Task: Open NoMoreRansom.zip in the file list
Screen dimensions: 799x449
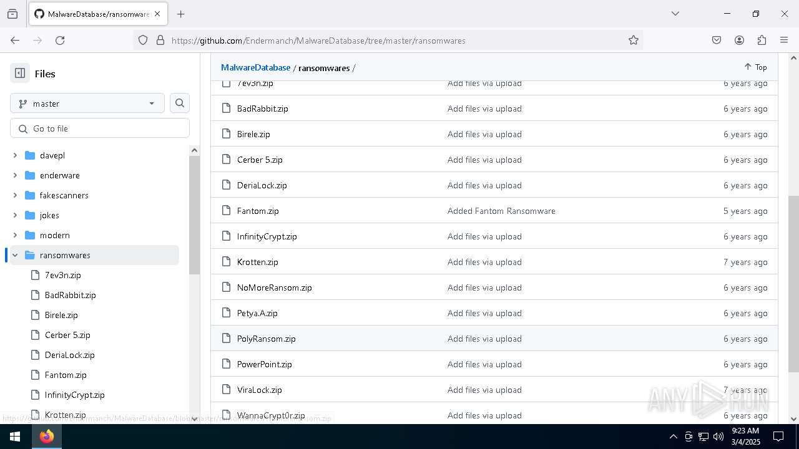Action: pos(274,287)
